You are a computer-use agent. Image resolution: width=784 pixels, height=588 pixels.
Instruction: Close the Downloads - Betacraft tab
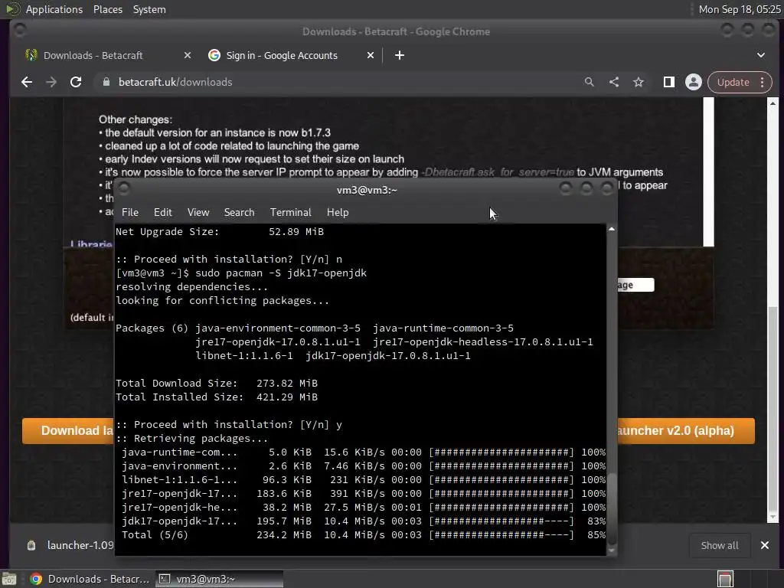tap(188, 55)
